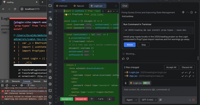Toggle the Login.jsx context ON switch
The image size is (200, 105).
[x=146, y=83]
